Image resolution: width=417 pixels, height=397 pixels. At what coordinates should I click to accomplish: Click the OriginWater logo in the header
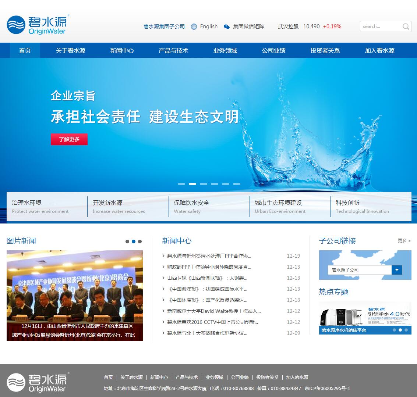38,25
